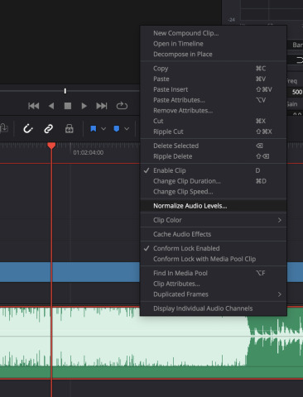
Task: Add blue flag to clip
Action: click(x=94, y=129)
